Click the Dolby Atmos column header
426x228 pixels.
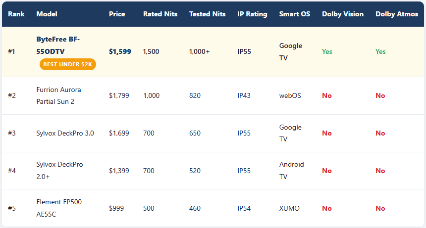[396, 14]
